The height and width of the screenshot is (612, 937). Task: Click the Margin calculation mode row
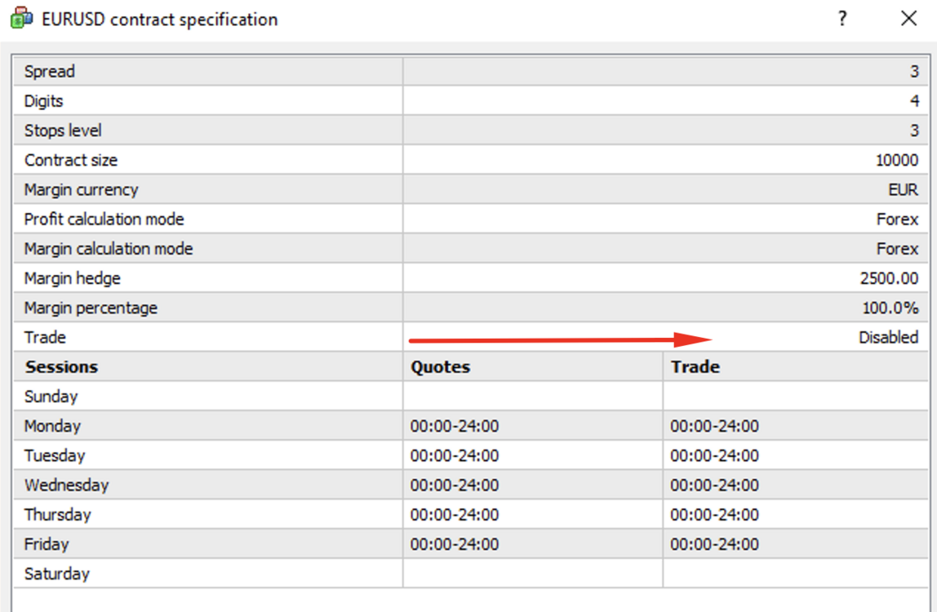coord(471,249)
